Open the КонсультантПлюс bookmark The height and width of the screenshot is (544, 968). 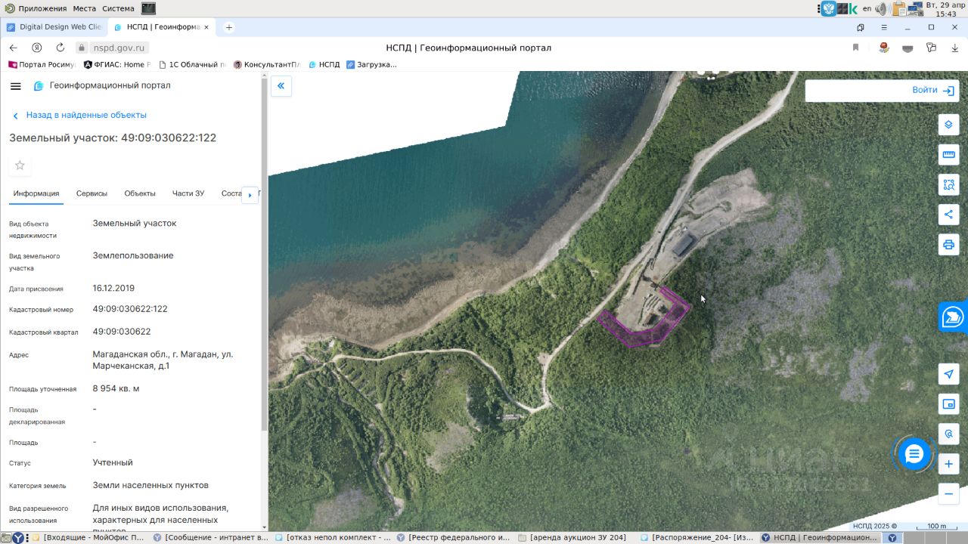tap(267, 65)
